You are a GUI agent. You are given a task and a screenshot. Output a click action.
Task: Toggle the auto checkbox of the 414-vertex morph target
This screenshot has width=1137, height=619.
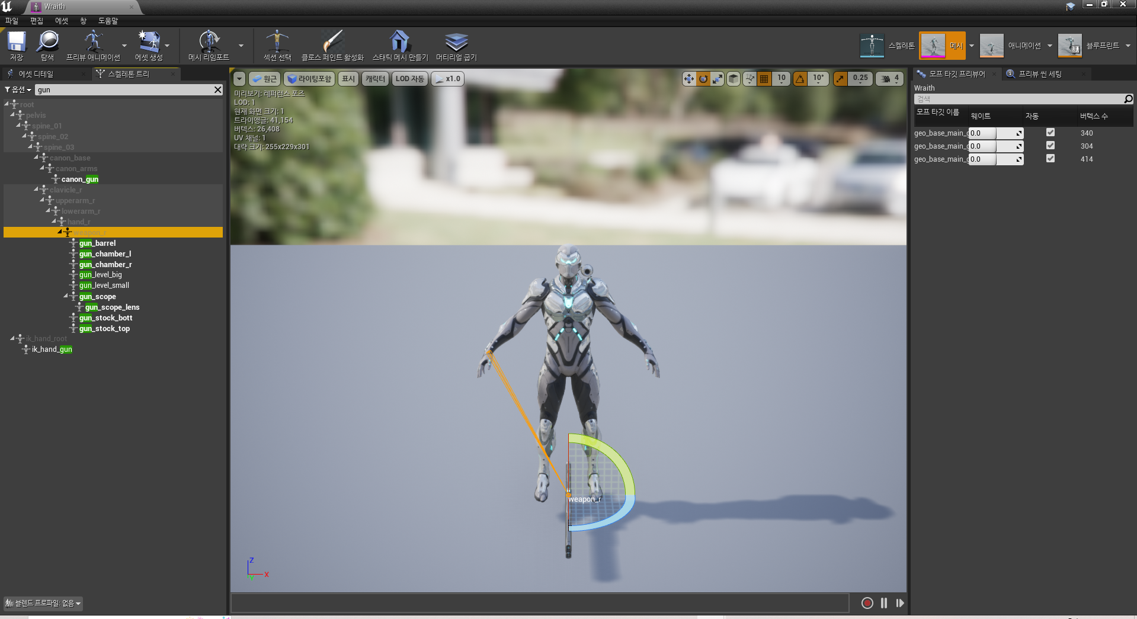coord(1050,159)
